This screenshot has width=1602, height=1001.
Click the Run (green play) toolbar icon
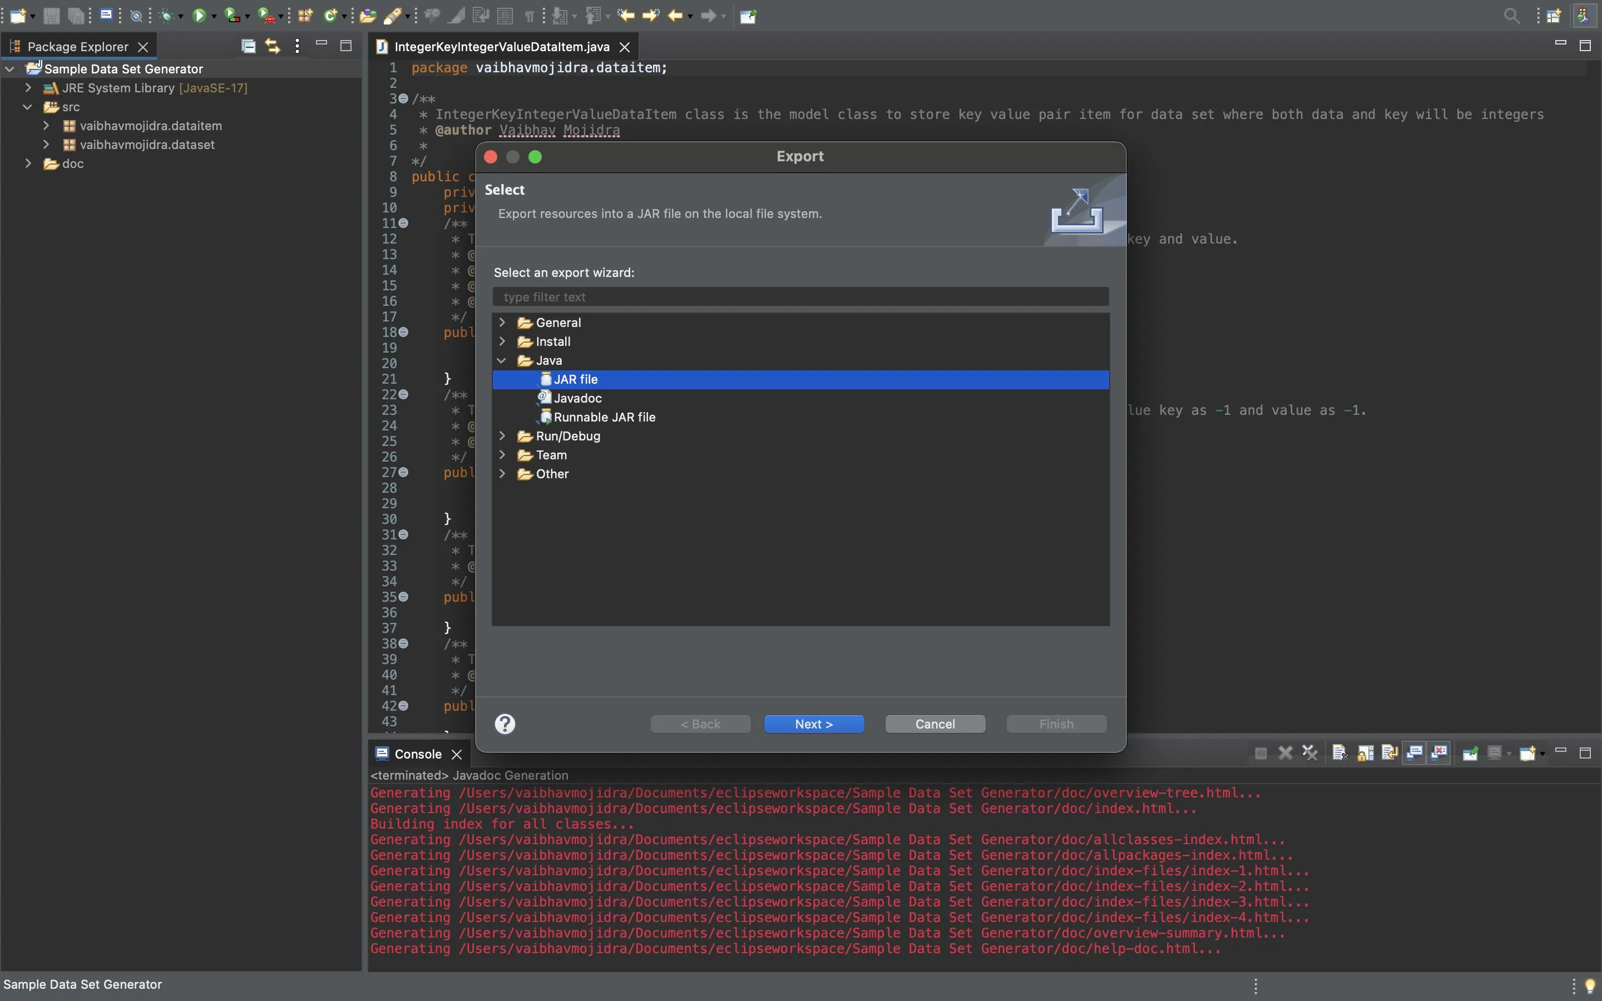pyautogui.click(x=199, y=15)
